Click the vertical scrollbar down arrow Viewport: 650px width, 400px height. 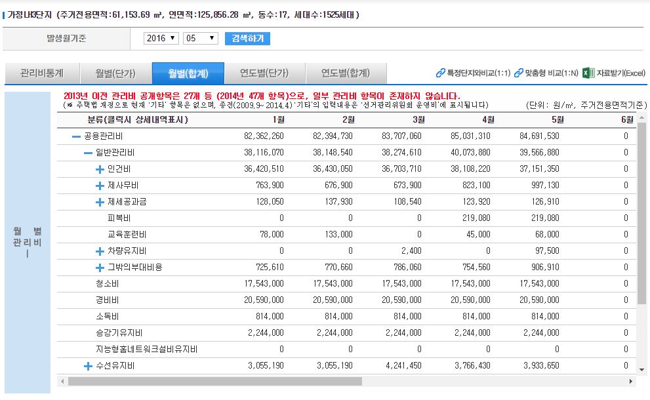tap(643, 370)
